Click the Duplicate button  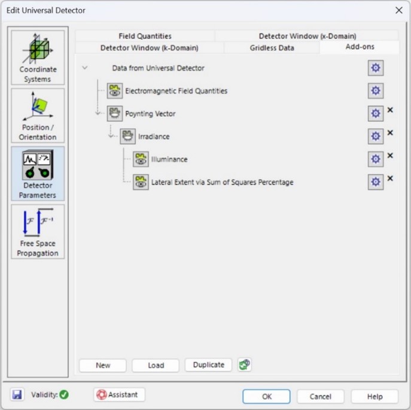[x=208, y=365]
